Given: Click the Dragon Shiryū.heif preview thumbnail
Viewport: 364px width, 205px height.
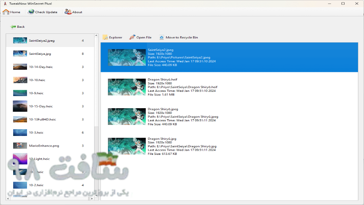Looking at the screenshot, I should (x=127, y=87).
